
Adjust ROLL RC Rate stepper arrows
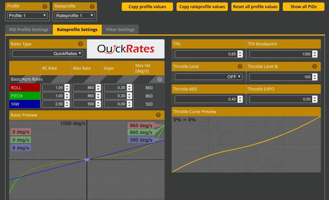pyautogui.click(x=67, y=88)
